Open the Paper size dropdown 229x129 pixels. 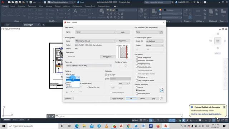89,66
